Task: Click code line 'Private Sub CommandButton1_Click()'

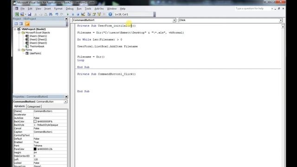Action: point(106,74)
